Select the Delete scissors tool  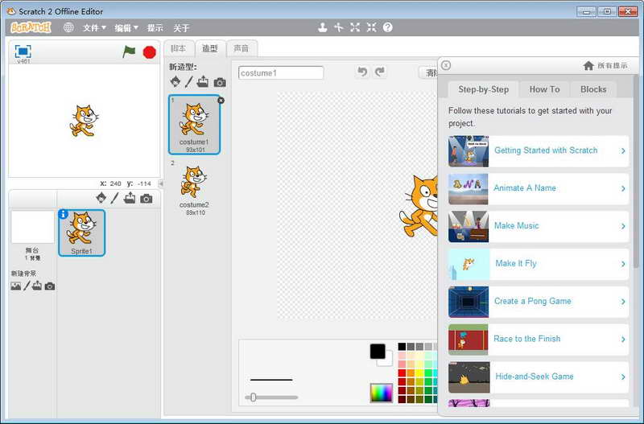click(338, 27)
